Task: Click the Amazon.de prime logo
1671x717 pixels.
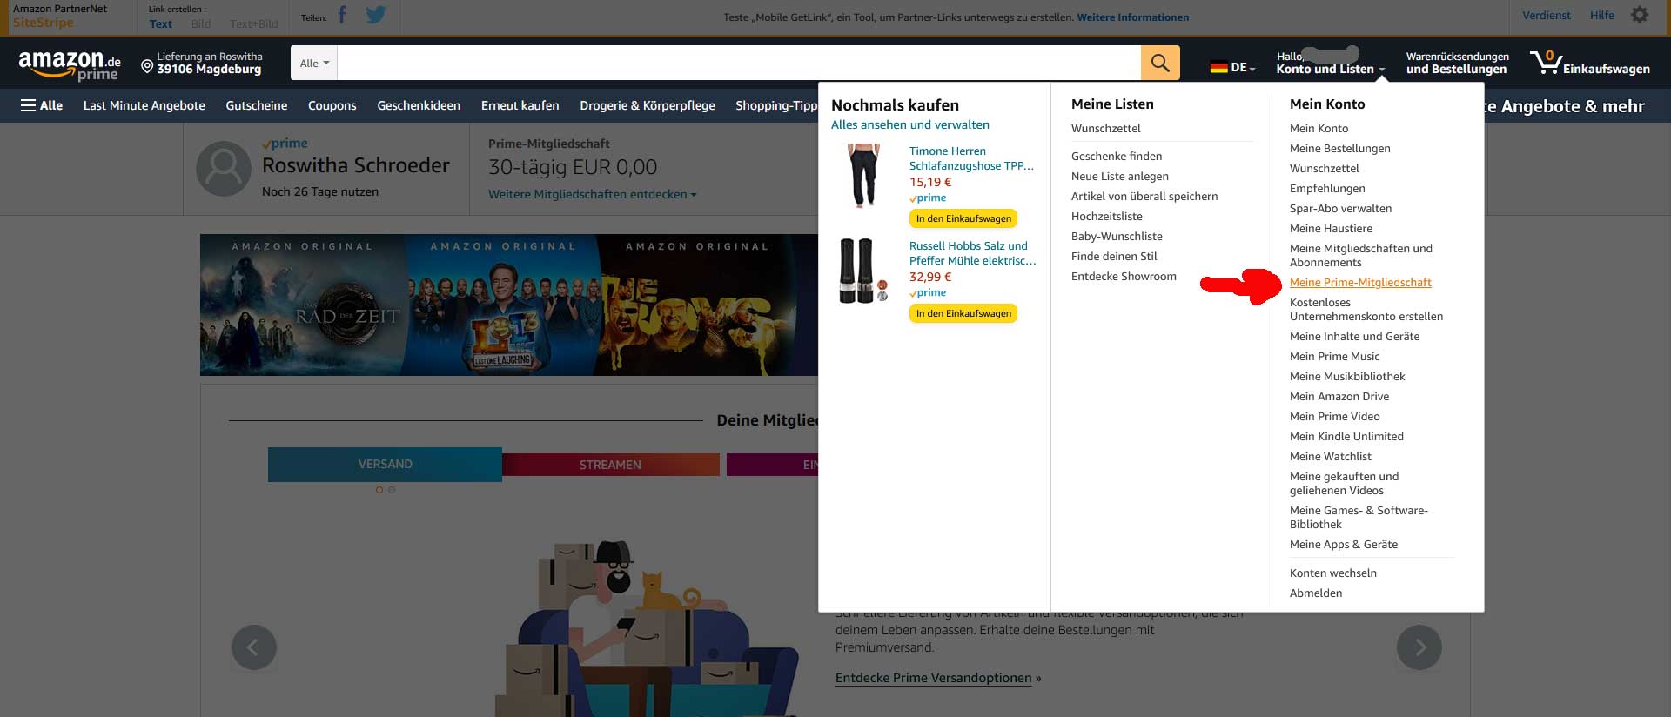Action: click(x=70, y=64)
